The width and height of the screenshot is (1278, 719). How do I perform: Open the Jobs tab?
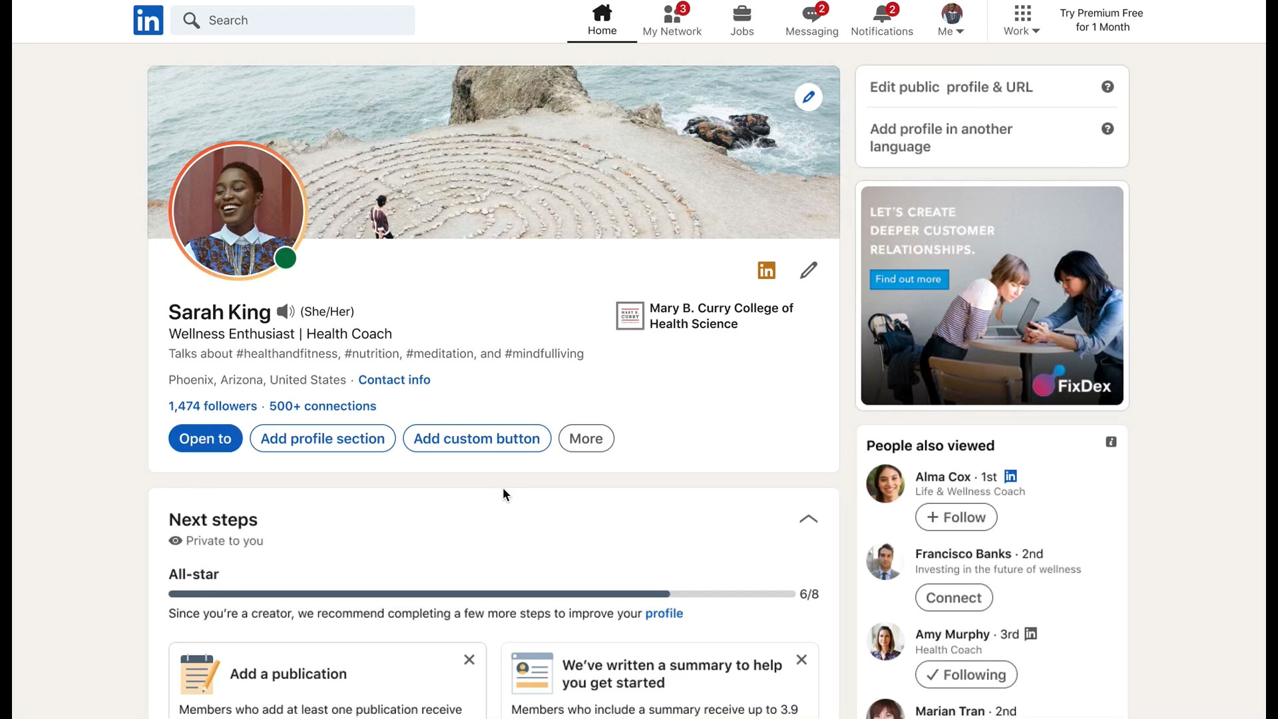[x=742, y=20]
